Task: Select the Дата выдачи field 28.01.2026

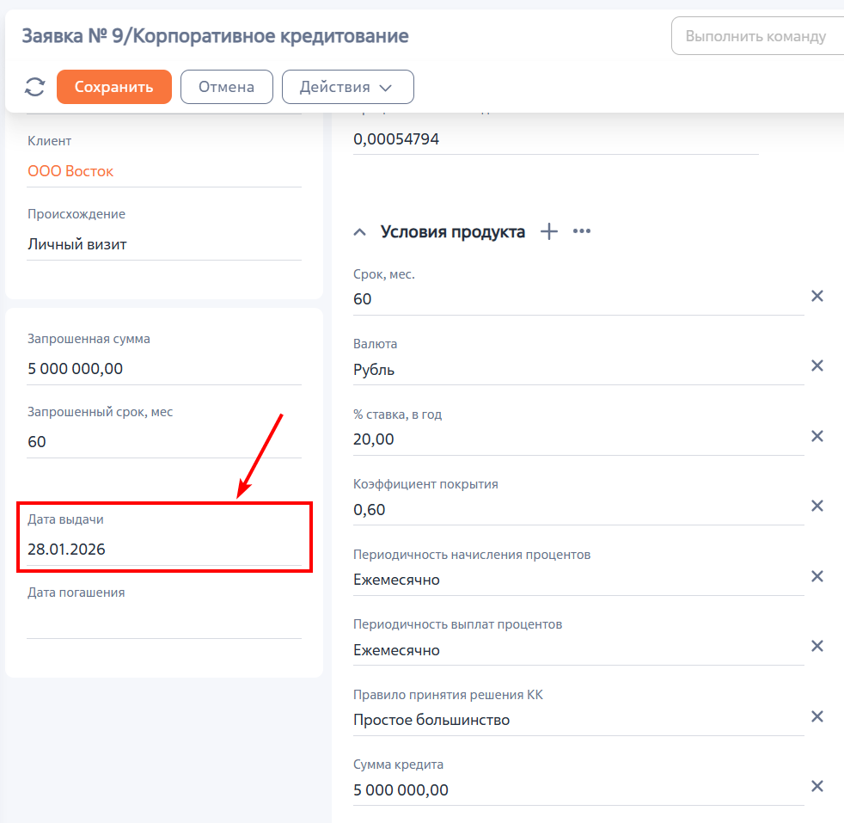Action: [x=164, y=550]
